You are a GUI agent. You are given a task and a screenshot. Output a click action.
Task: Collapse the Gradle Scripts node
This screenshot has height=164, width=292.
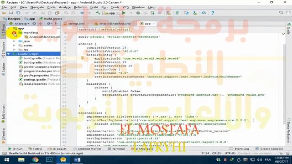[9, 54]
